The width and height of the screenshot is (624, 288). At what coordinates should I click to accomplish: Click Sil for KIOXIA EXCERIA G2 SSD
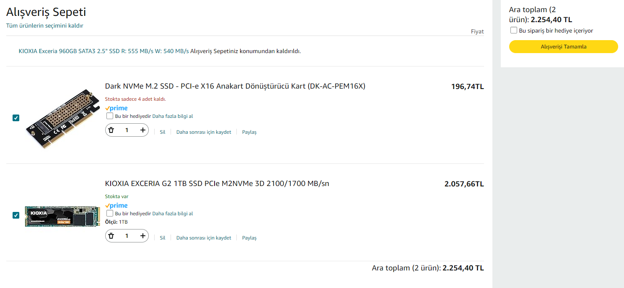click(x=163, y=238)
